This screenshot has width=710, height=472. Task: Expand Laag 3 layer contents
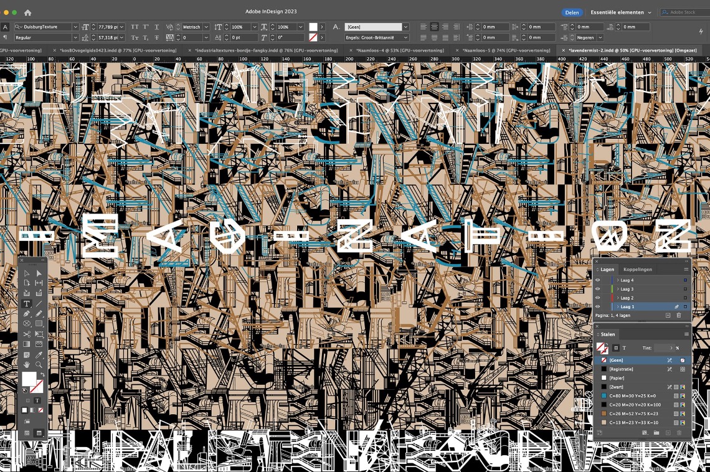click(x=618, y=289)
